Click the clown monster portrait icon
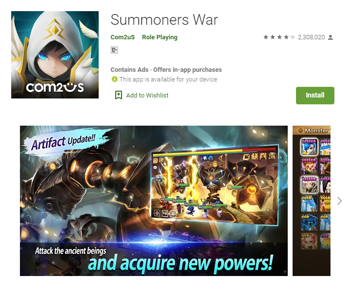Image resolution: width=348 pixels, height=293 pixels. (309, 166)
